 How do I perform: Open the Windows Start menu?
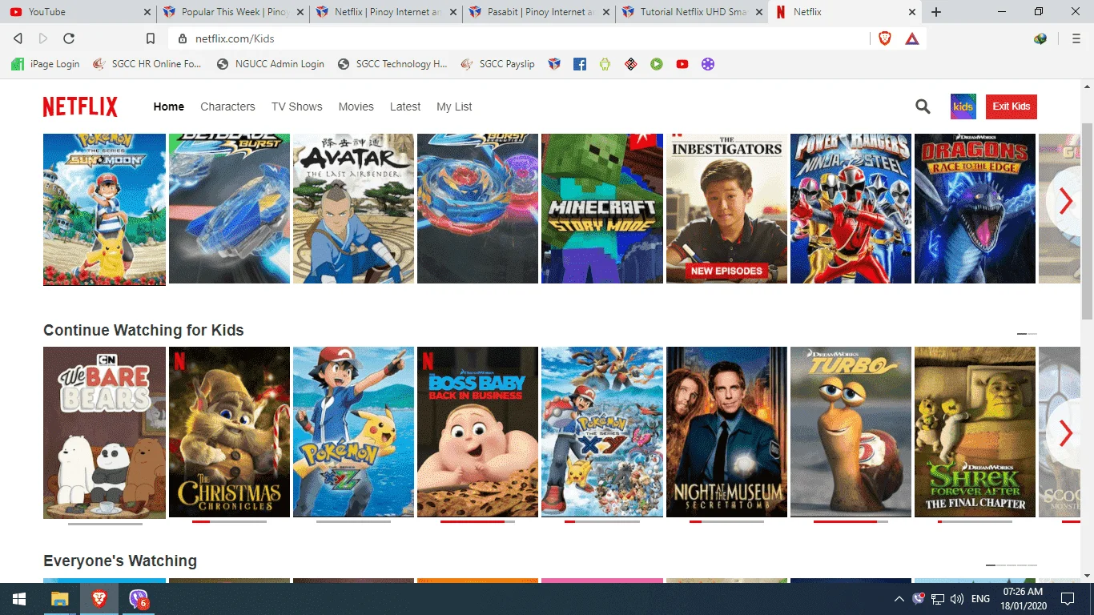tap(19, 599)
